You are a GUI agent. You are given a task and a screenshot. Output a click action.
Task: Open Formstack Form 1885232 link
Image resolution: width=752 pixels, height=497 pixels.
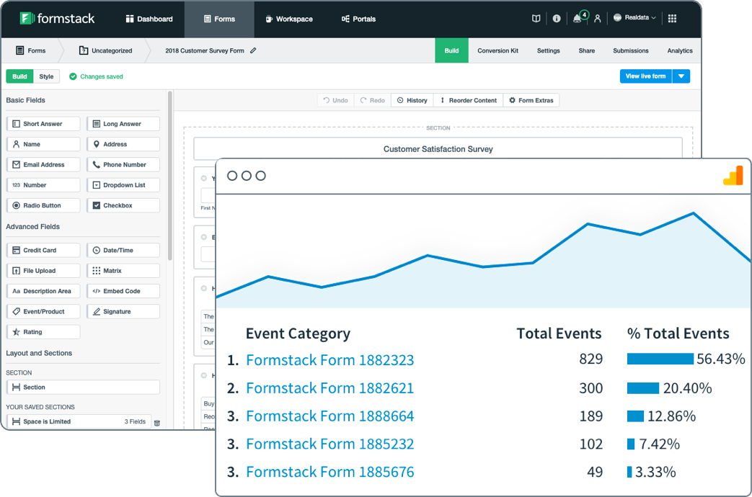pyautogui.click(x=330, y=444)
